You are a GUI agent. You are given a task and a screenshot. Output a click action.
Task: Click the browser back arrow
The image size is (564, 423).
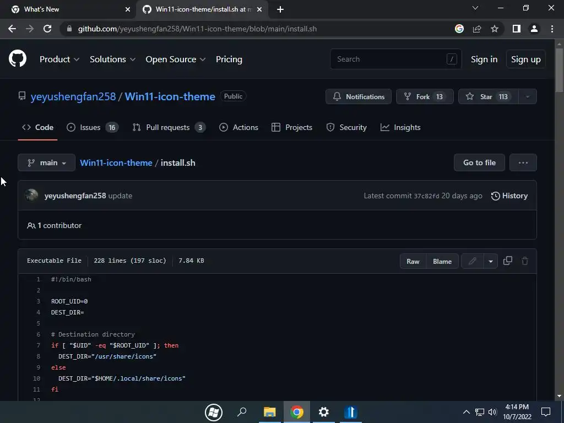click(x=12, y=29)
